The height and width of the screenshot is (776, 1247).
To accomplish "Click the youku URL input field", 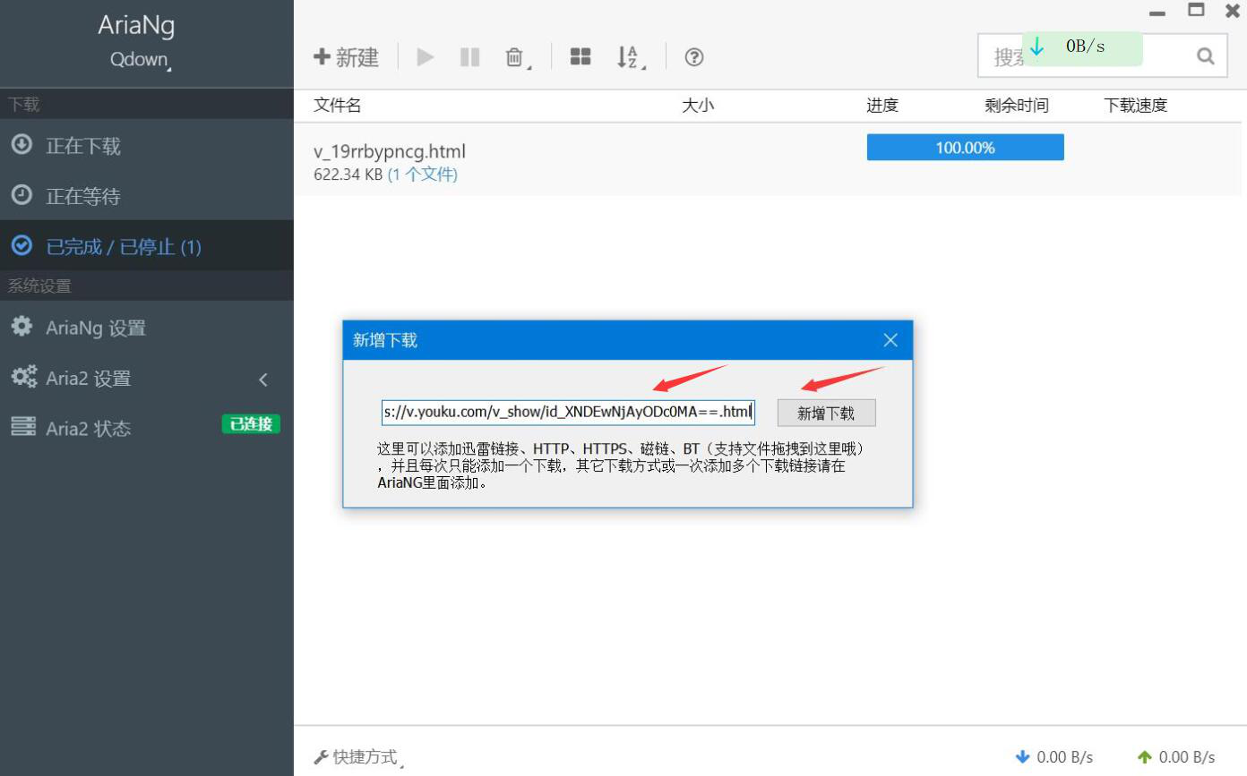I will [567, 412].
